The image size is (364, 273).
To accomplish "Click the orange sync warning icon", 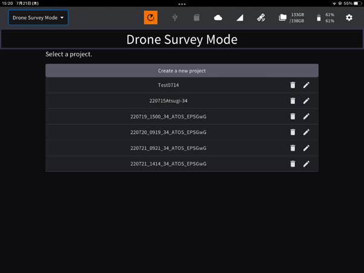I will coord(151,18).
